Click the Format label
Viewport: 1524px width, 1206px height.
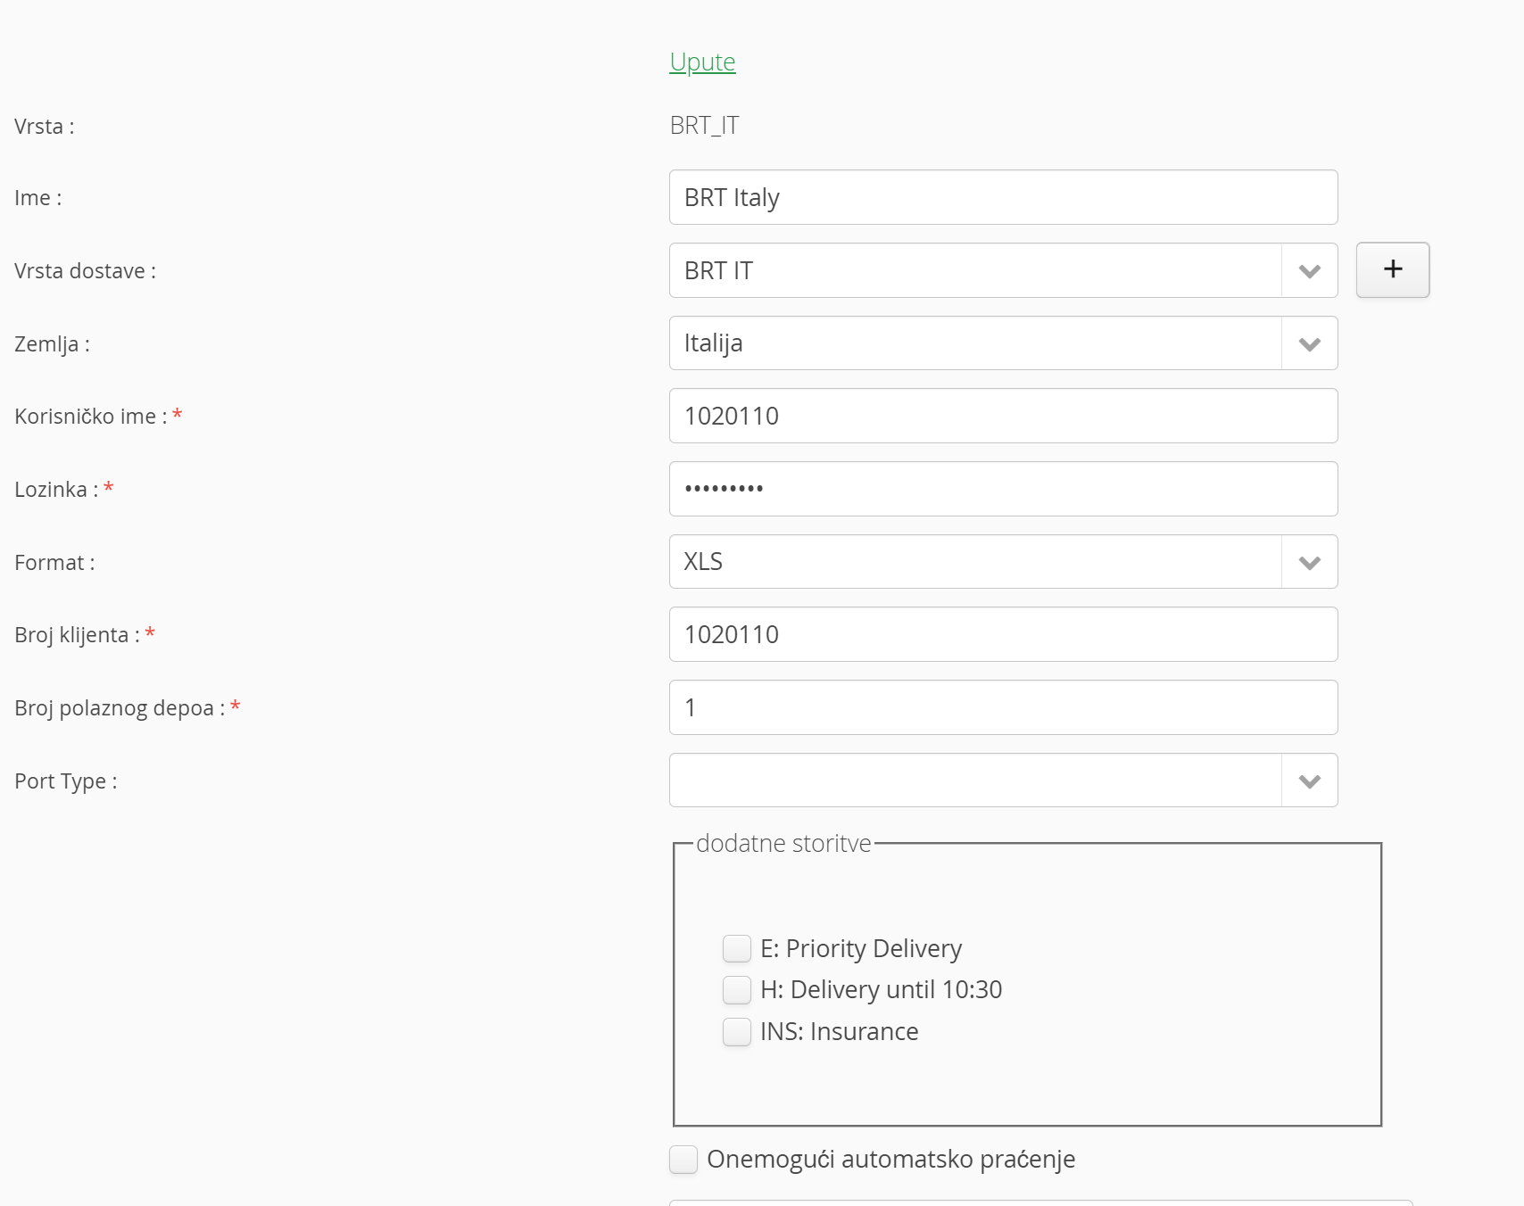[x=54, y=563]
